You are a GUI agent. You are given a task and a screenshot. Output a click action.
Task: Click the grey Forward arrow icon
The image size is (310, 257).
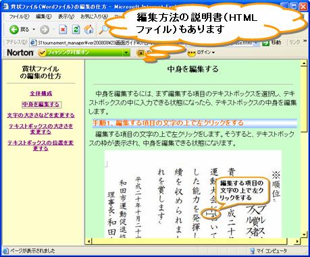pos(45,30)
